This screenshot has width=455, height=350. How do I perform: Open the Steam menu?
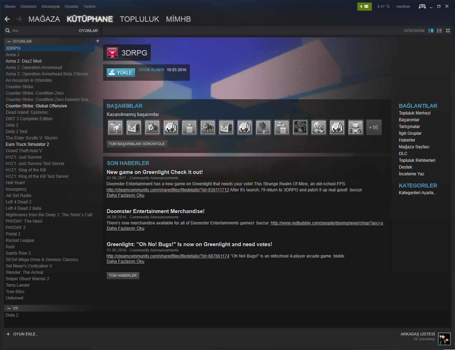coord(10,6)
